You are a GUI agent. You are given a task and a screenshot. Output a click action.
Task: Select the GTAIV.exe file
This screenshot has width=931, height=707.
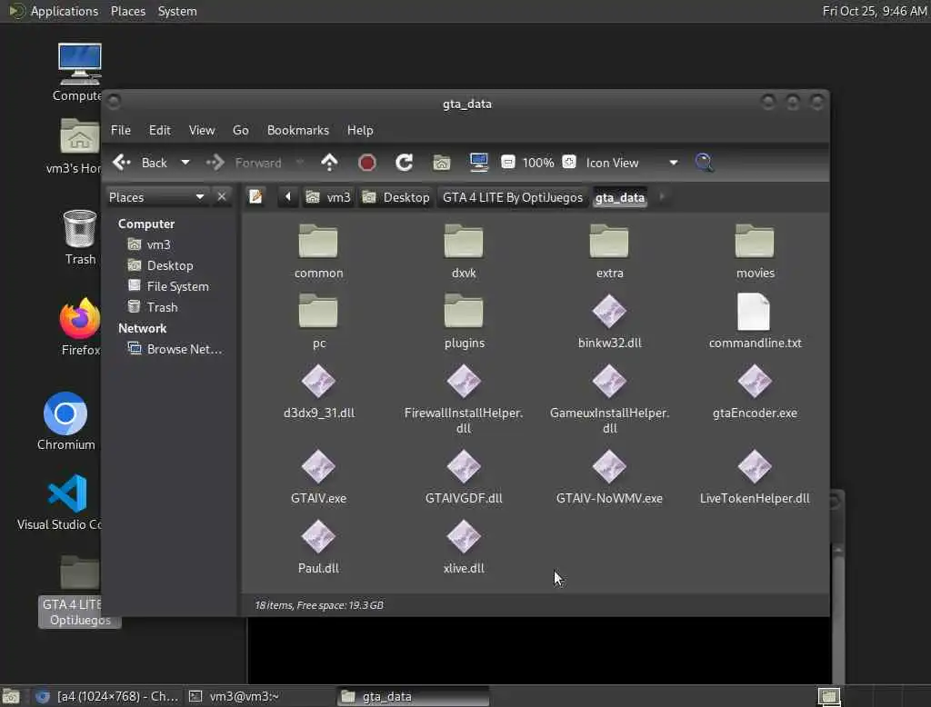pyautogui.click(x=318, y=477)
